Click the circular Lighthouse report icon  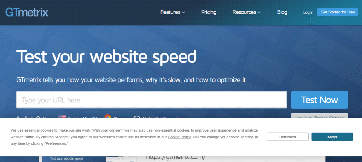click(137, 117)
